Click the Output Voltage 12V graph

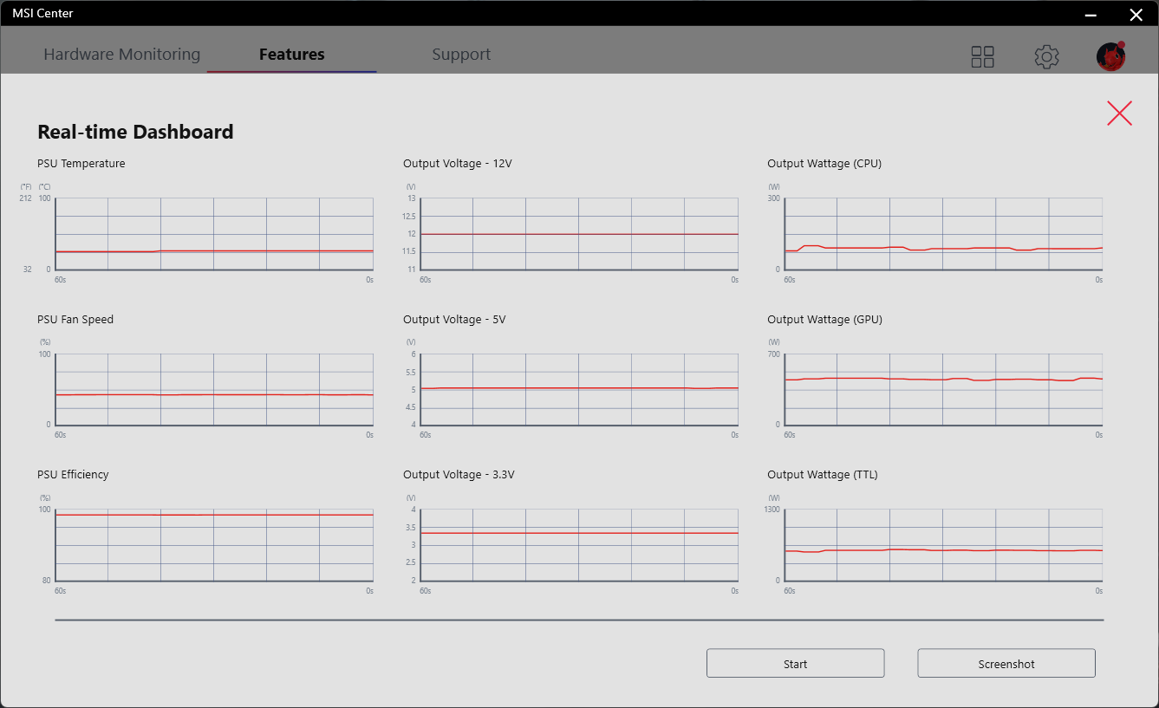pos(579,234)
